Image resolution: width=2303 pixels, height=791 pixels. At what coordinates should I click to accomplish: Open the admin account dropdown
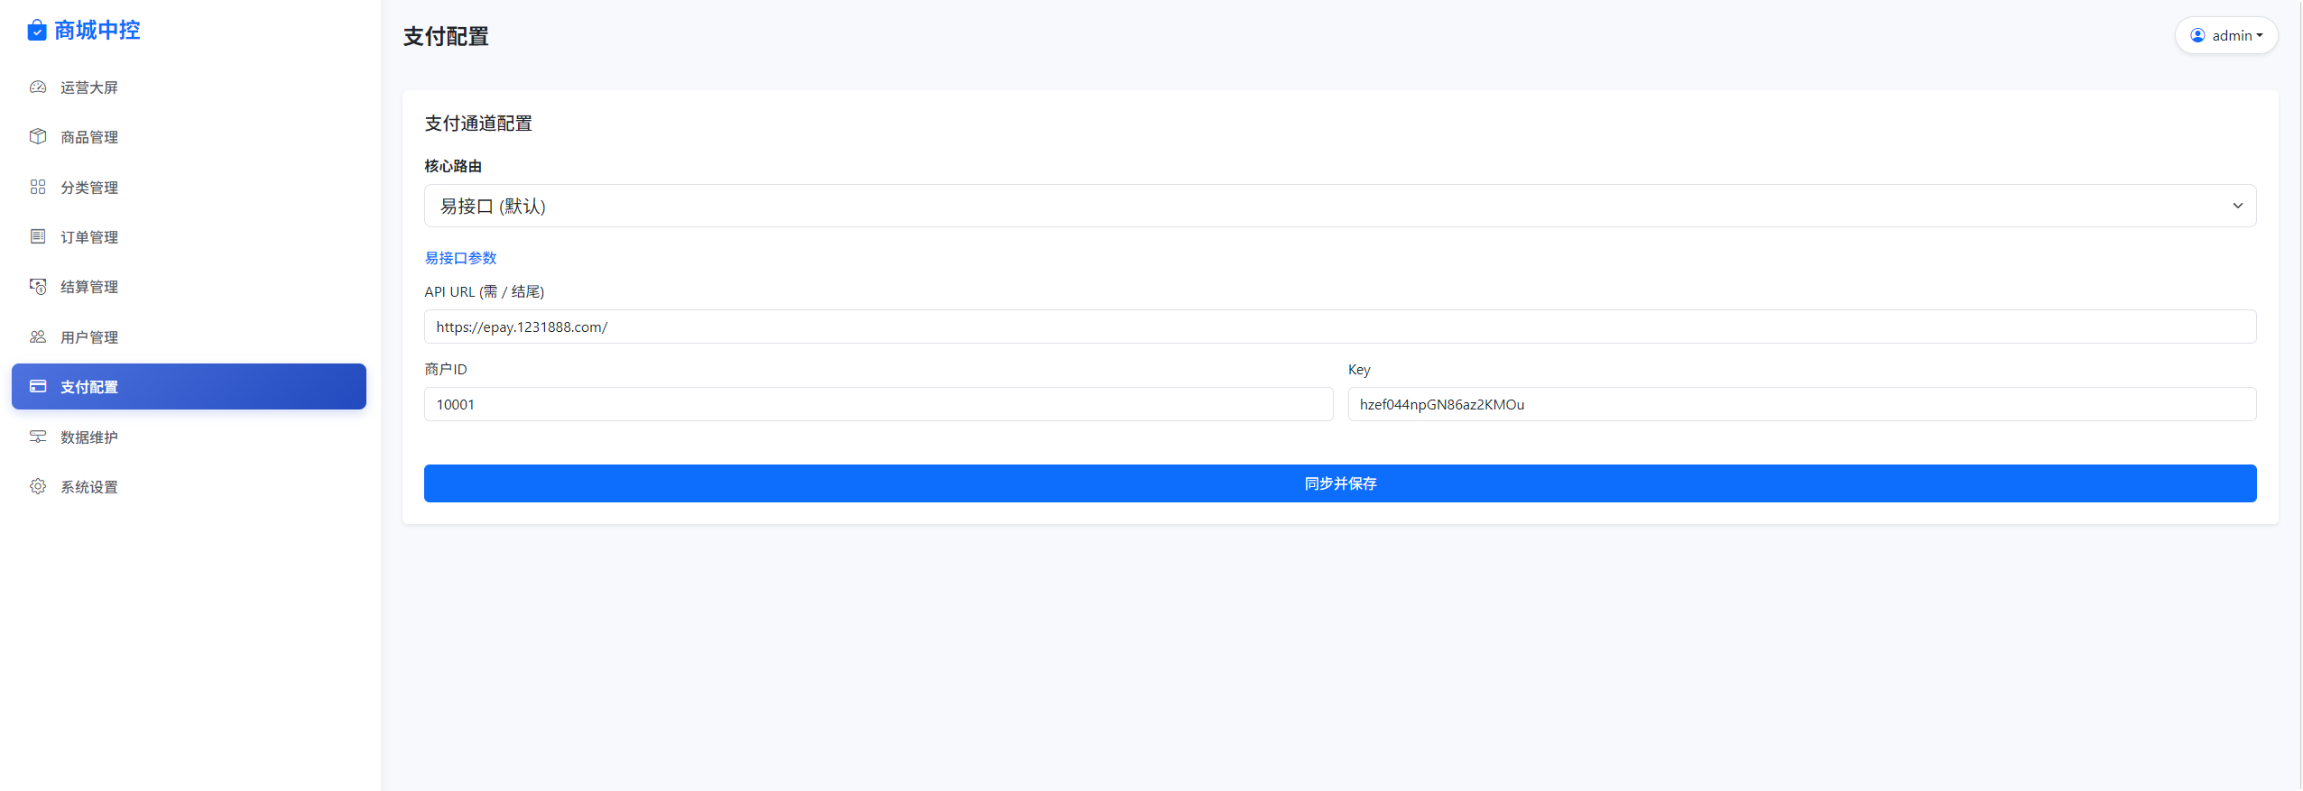click(2226, 35)
